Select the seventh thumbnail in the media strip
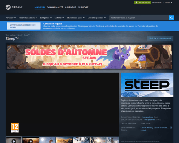The image size is (179, 143). (x=113, y=140)
